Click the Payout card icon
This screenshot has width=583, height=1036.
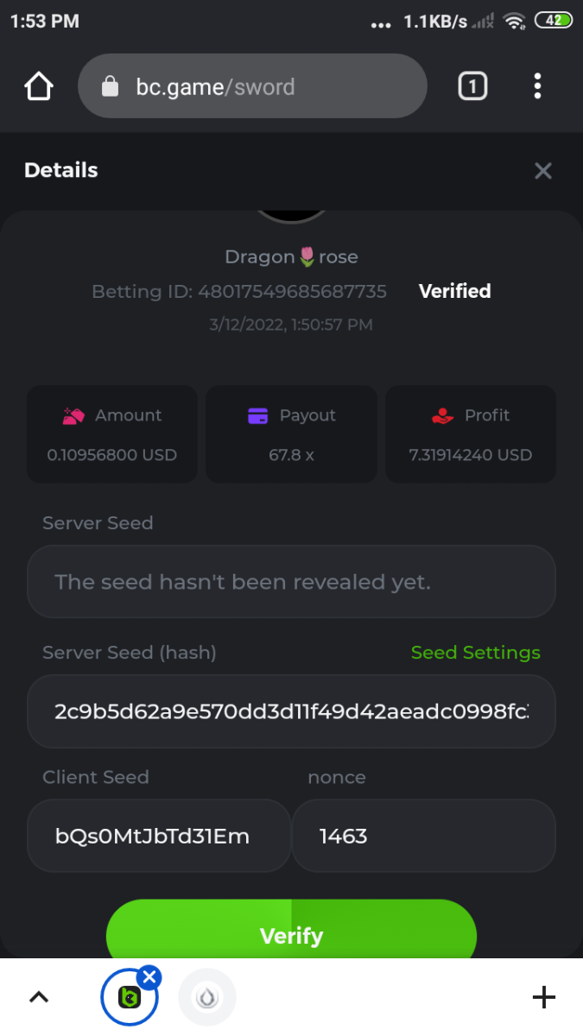257,416
